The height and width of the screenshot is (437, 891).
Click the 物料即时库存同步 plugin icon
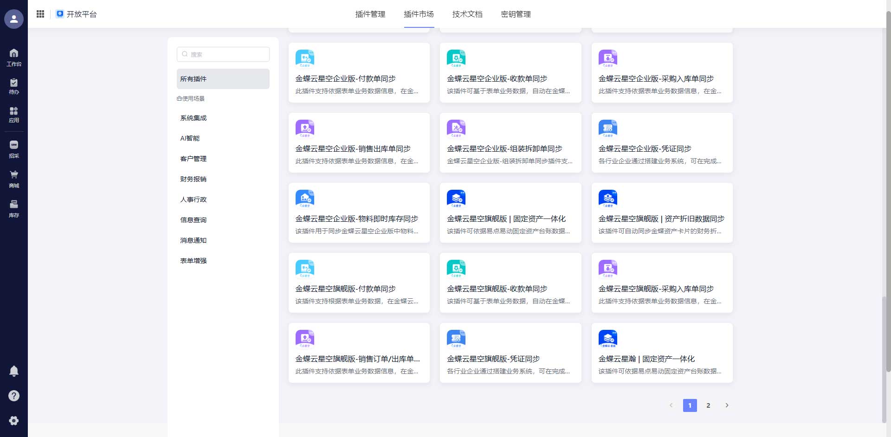[x=305, y=199]
